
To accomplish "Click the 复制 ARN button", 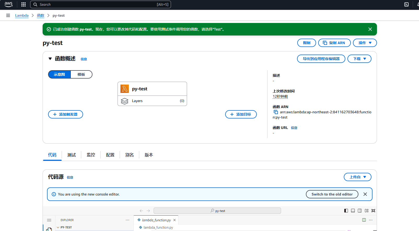I will pyautogui.click(x=334, y=43).
